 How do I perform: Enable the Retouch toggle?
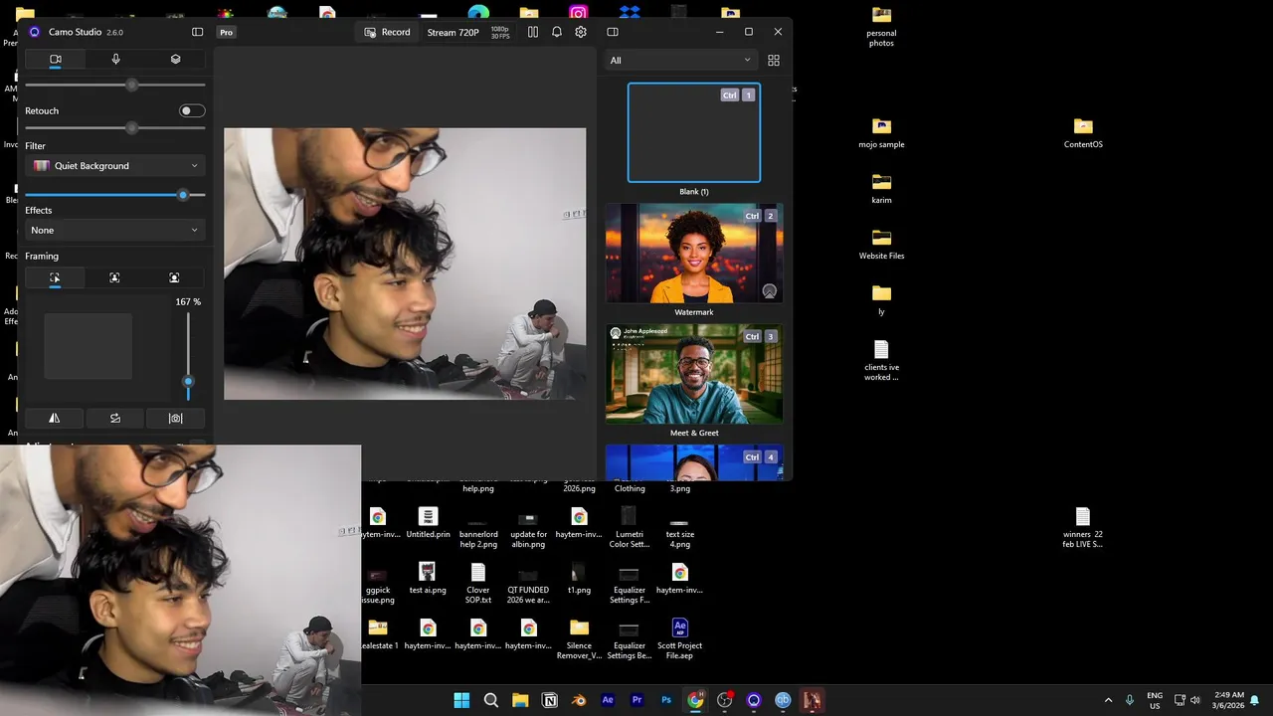click(x=192, y=110)
